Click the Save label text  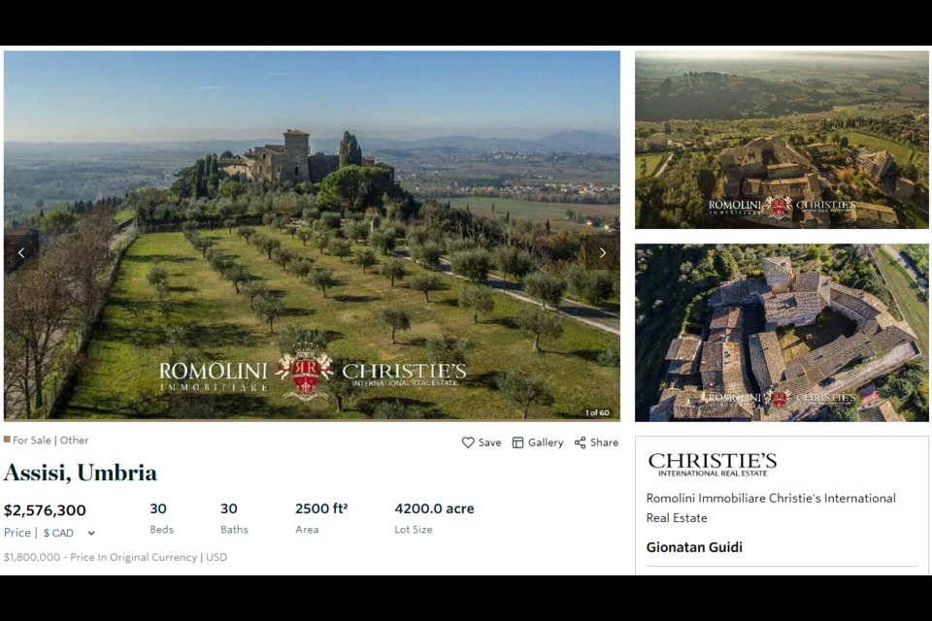click(489, 442)
